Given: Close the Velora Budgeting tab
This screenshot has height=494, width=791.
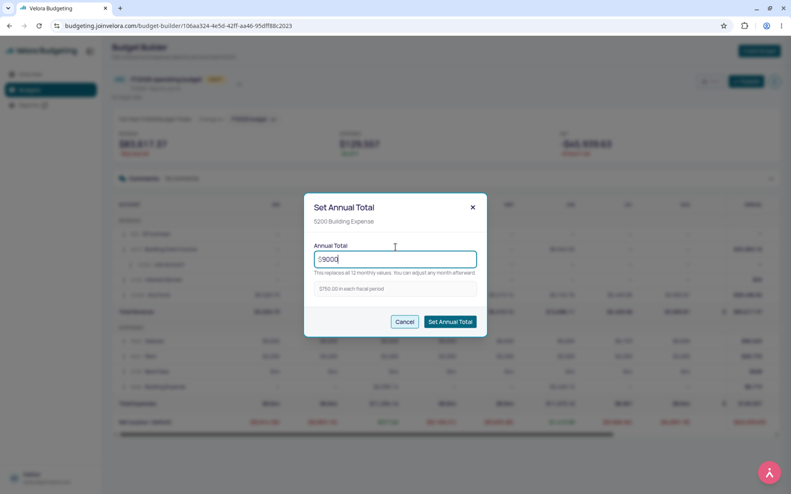Looking at the screenshot, I should (105, 9).
